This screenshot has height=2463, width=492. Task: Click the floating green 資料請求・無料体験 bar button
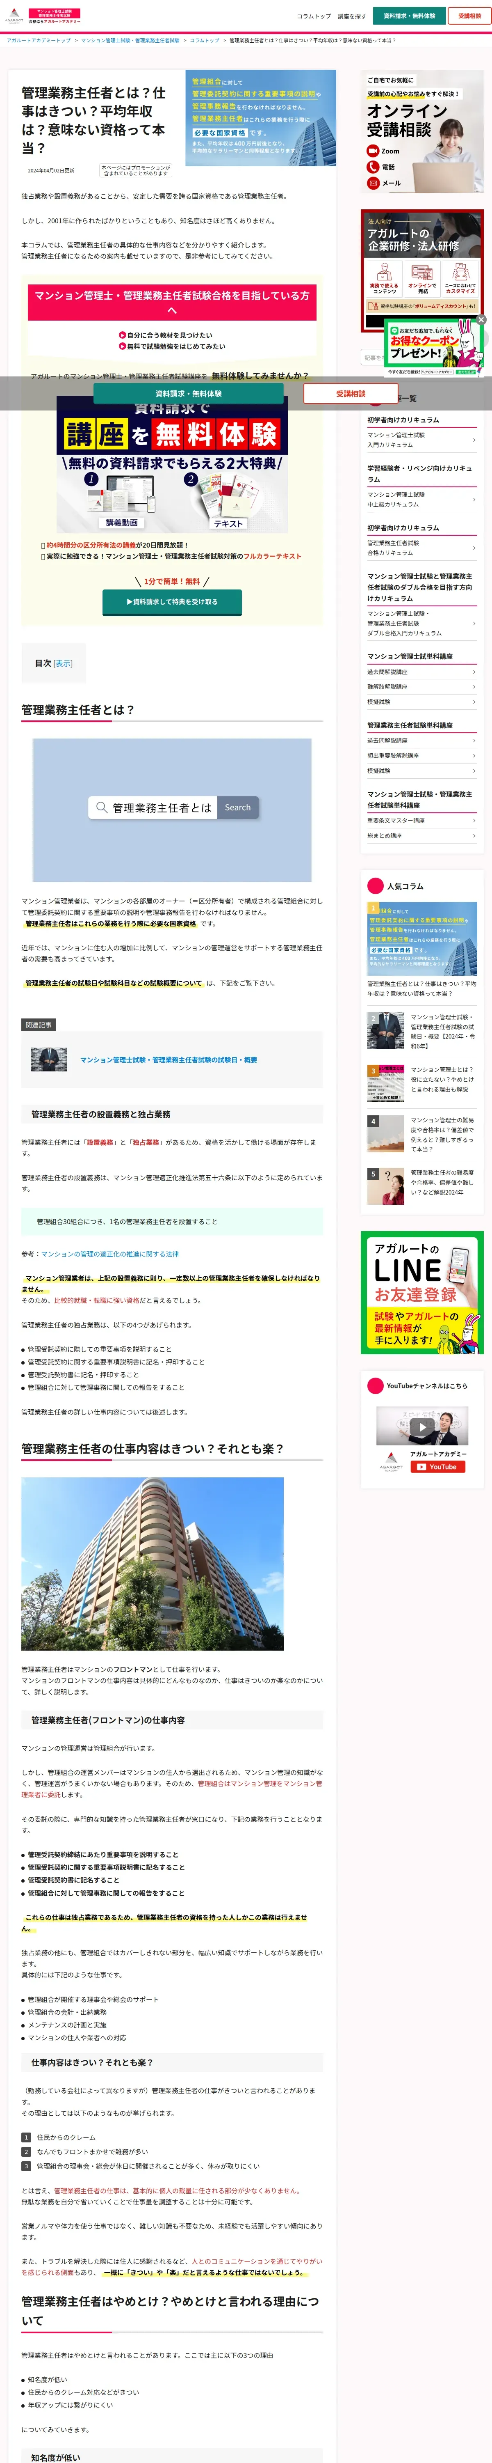pos(188,393)
